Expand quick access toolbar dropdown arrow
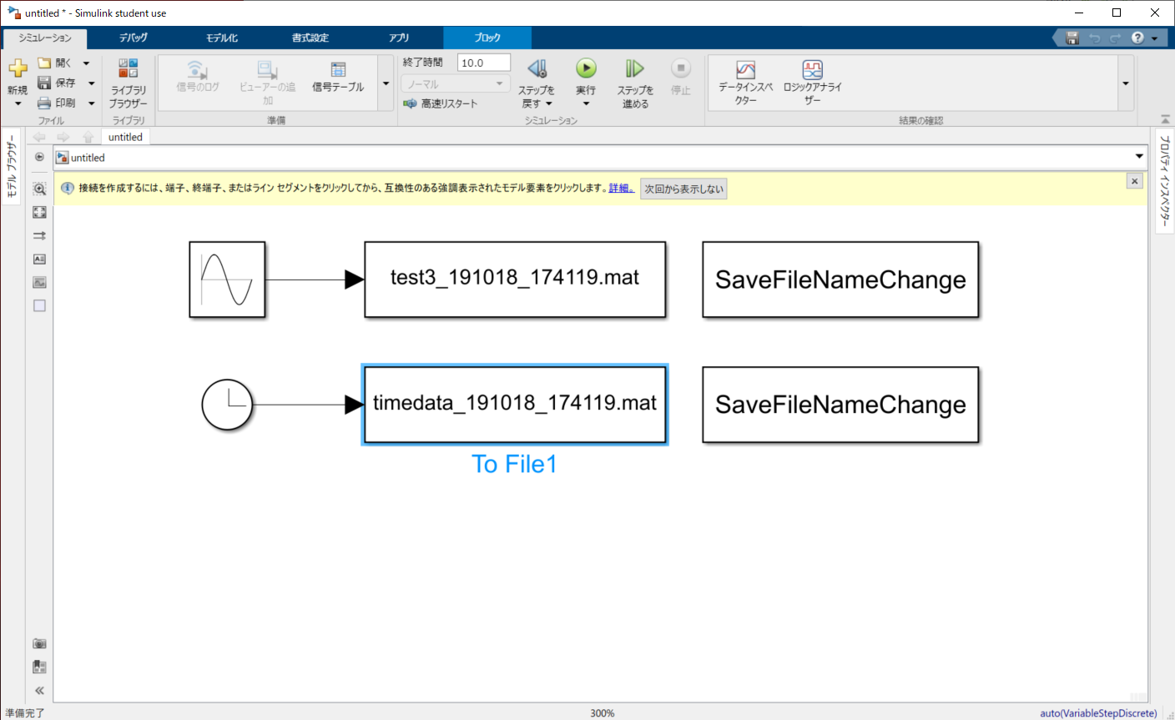This screenshot has width=1175, height=720. click(x=1155, y=38)
